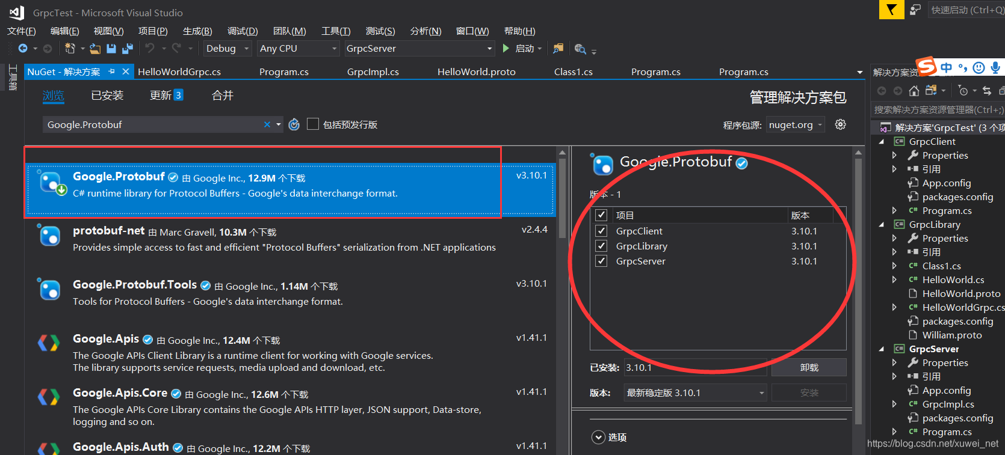Image resolution: width=1005 pixels, height=455 pixels.
Task: Select GrpcImpl.cs in Solution Explorer
Action: click(x=948, y=404)
